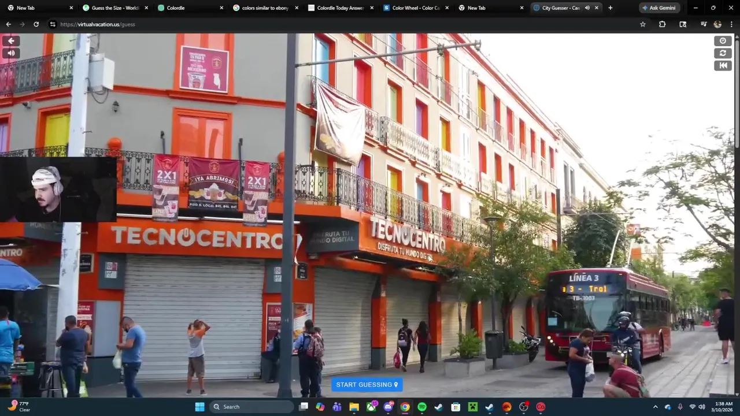Launch Copilot from the taskbar
740x416 pixels.
320,407
